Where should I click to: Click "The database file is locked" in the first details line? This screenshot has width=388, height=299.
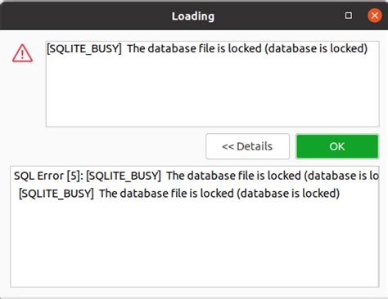pos(234,176)
